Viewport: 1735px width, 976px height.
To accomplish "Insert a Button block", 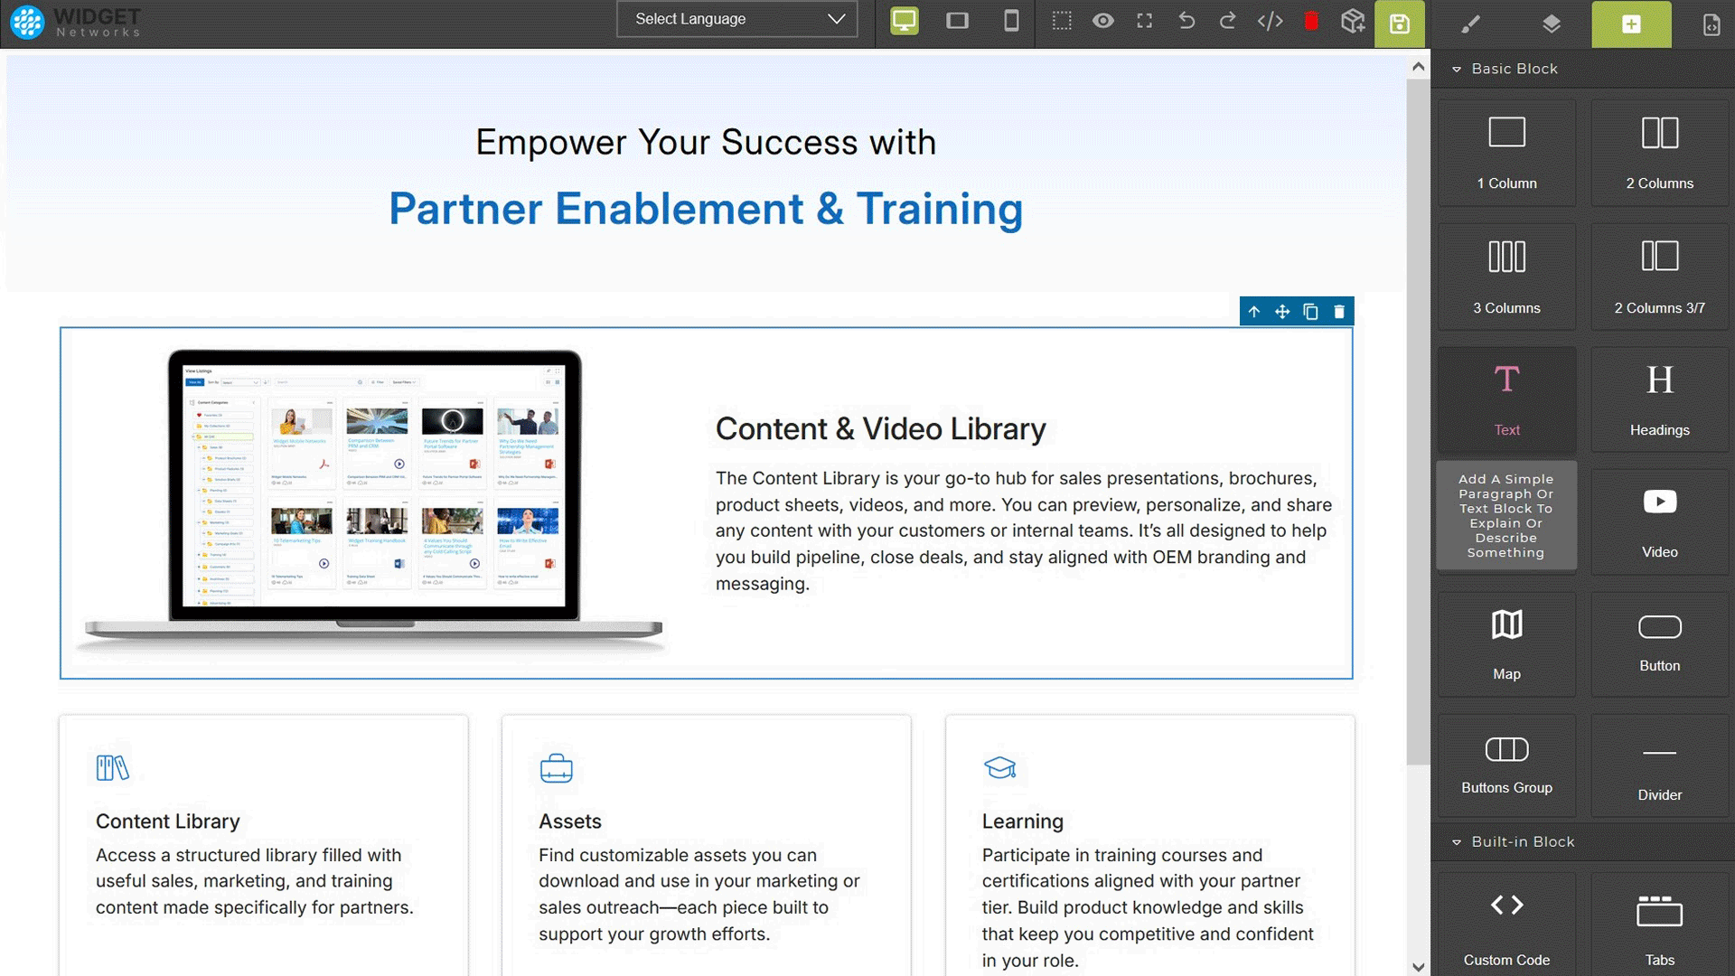I will click(x=1659, y=642).
